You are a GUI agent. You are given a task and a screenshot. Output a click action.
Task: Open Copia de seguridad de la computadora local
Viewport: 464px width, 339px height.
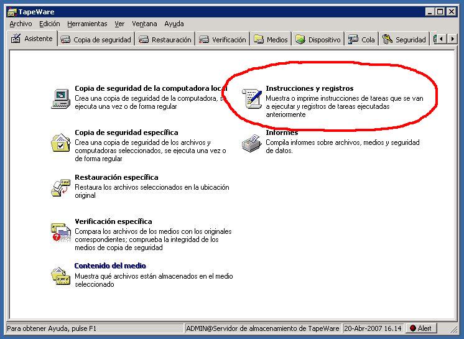[151, 88]
